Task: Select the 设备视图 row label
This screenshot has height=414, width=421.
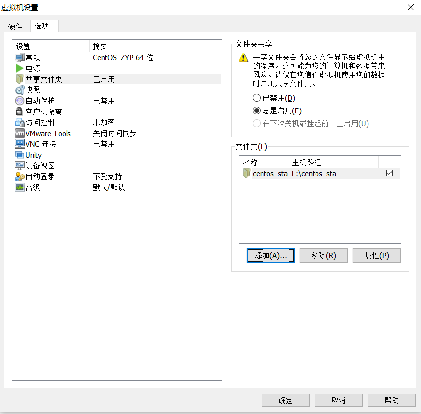Action: (40, 166)
